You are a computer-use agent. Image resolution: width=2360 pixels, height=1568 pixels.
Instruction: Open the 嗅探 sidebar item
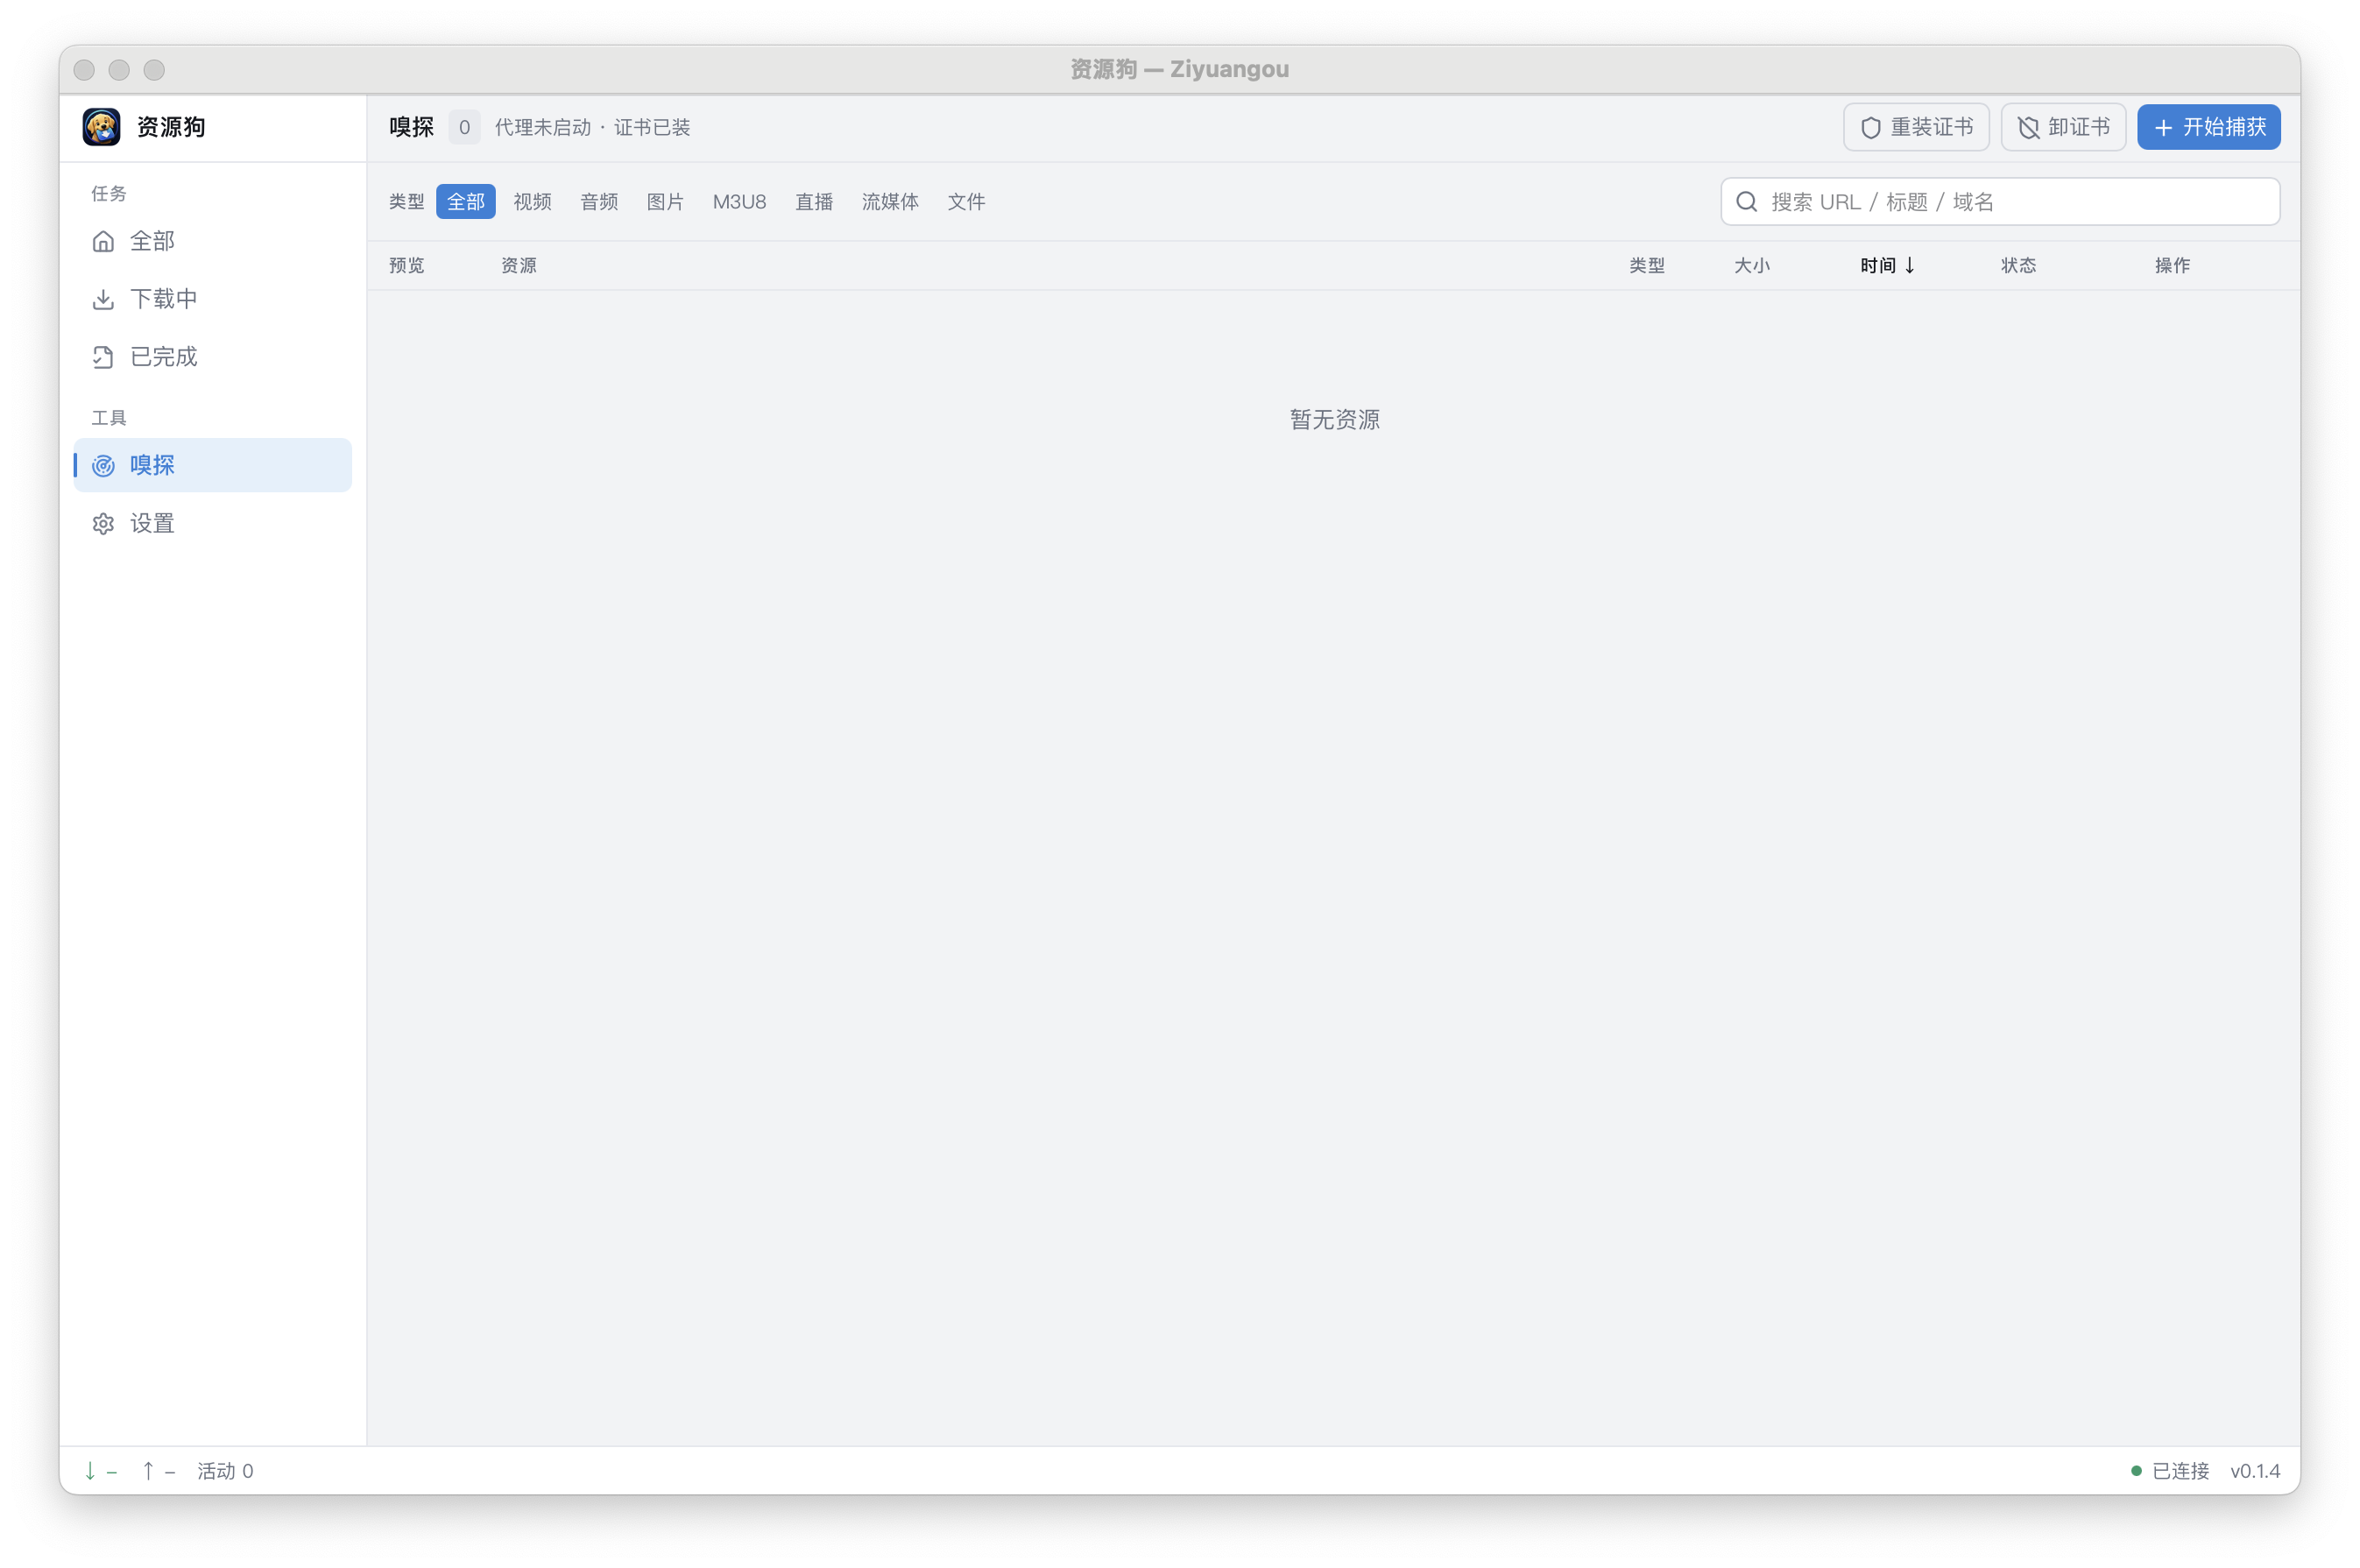[x=213, y=465]
